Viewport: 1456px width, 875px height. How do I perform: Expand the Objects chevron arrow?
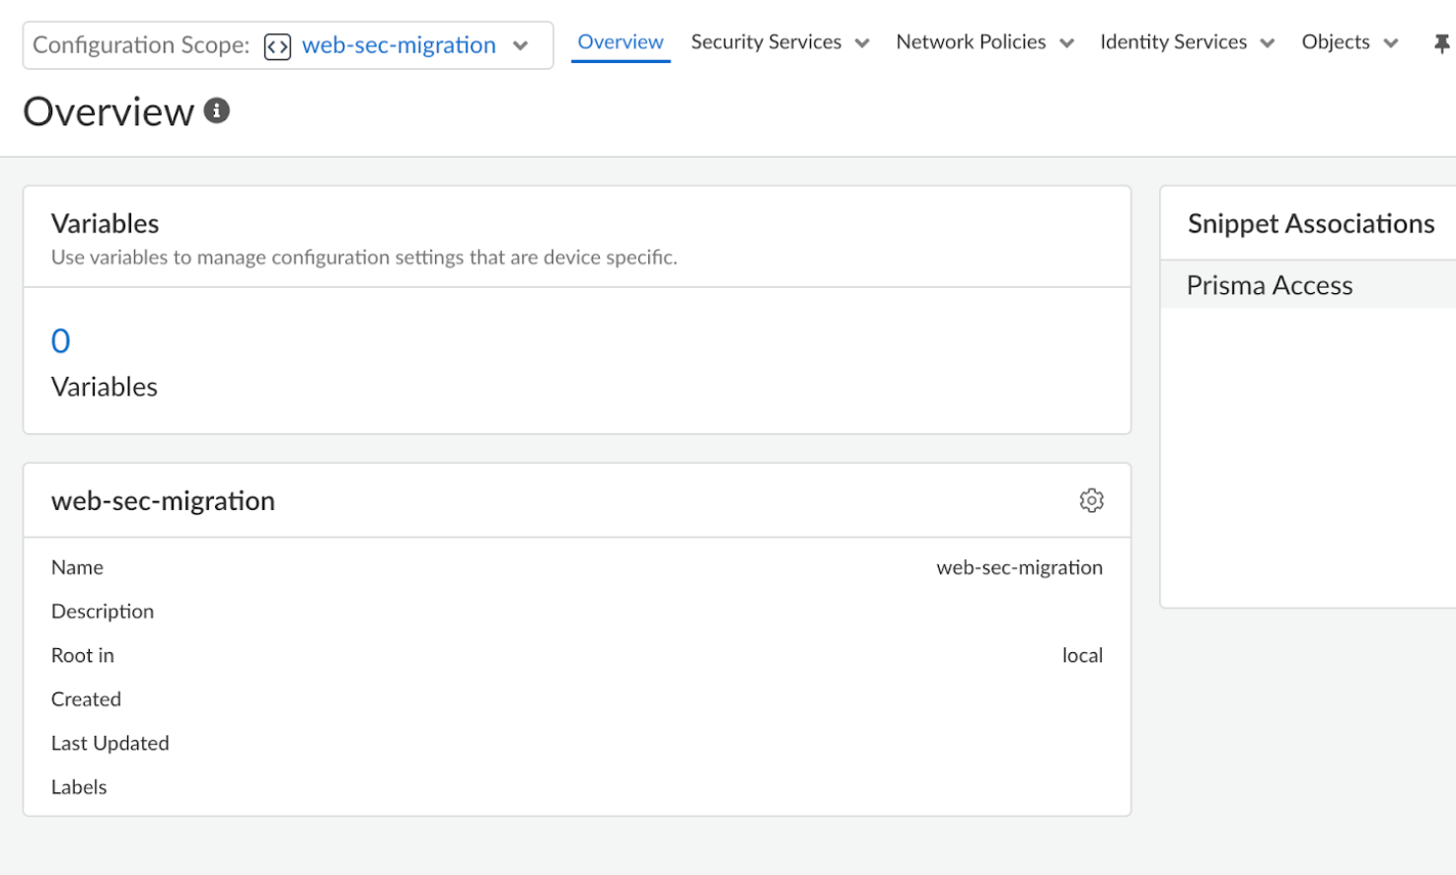point(1391,43)
